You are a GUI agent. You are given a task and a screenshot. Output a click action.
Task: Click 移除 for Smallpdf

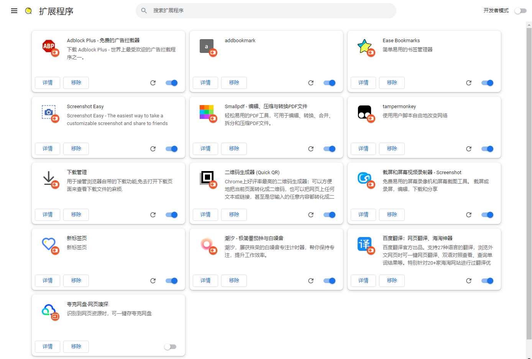click(234, 149)
